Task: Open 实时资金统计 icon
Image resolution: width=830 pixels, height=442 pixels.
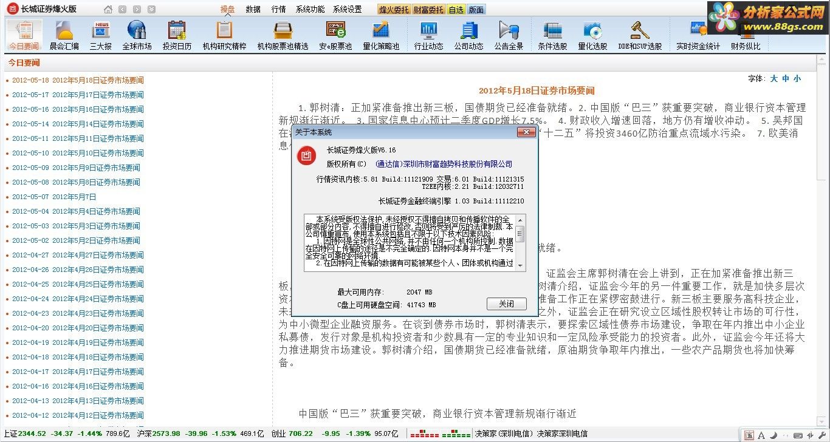Action: tap(698, 35)
